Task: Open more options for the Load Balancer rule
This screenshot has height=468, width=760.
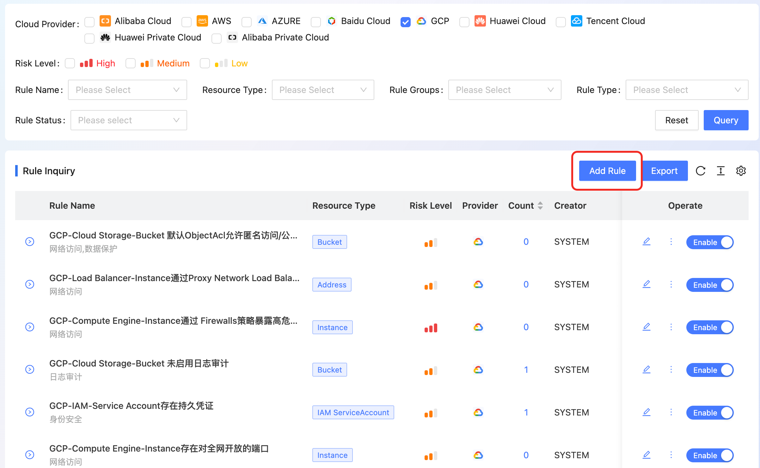Action: pyautogui.click(x=671, y=284)
